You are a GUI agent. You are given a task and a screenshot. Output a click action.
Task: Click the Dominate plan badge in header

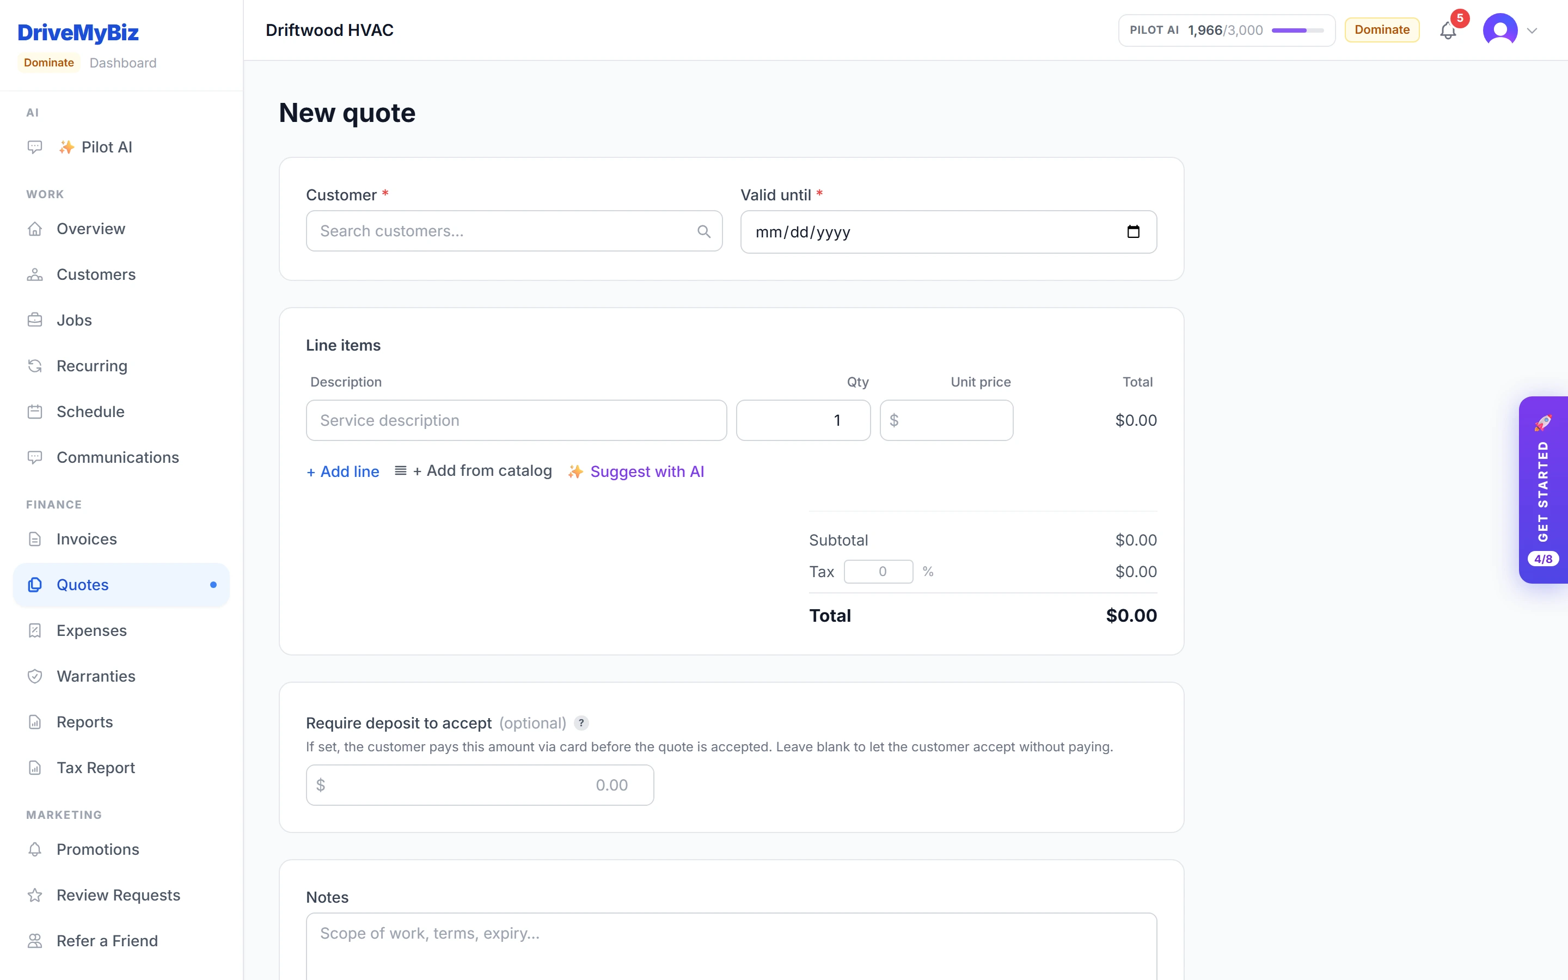(1381, 30)
